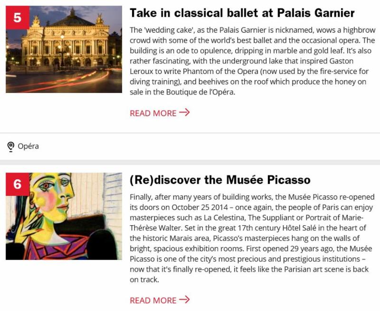Viewport: 380px width, 312px height.
Task: Click the 'October 25 2014' date text
Action: click(199, 207)
